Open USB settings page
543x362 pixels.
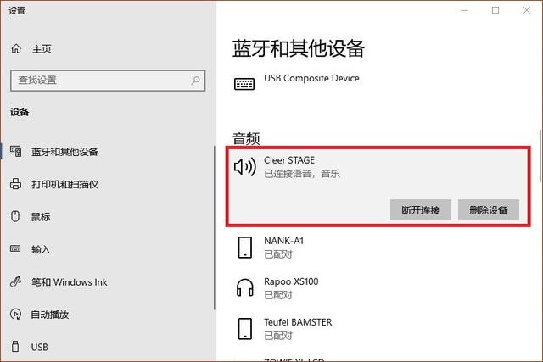click(40, 347)
